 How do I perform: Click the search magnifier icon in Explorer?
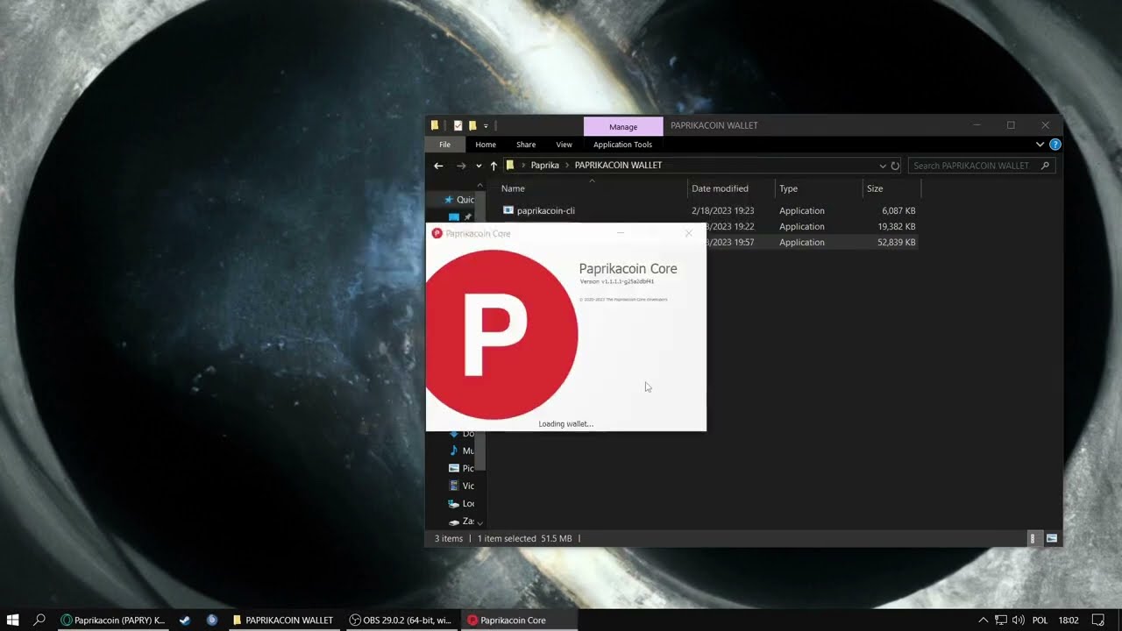1045,166
